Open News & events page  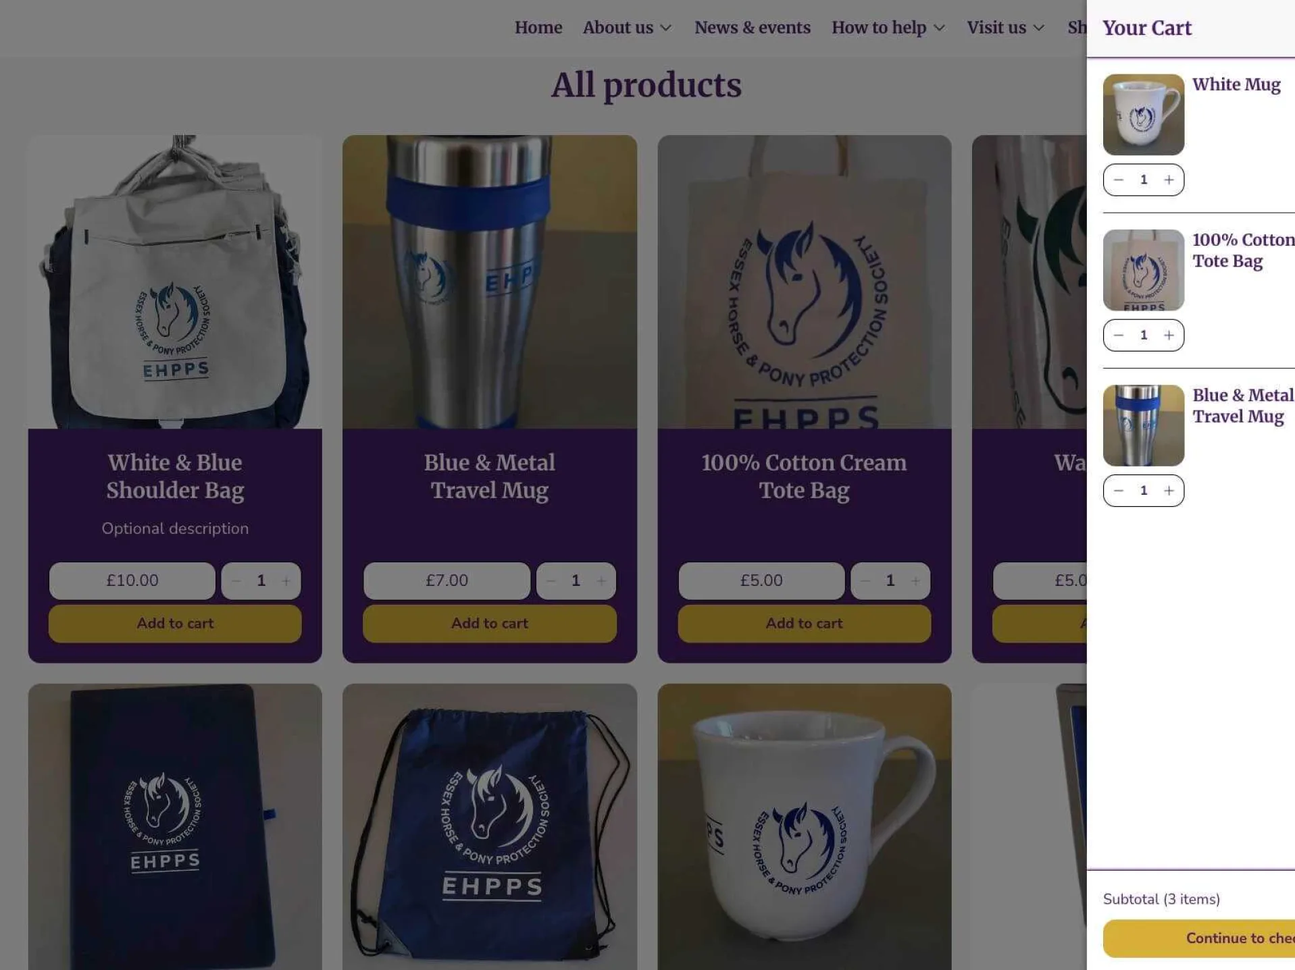click(x=753, y=28)
